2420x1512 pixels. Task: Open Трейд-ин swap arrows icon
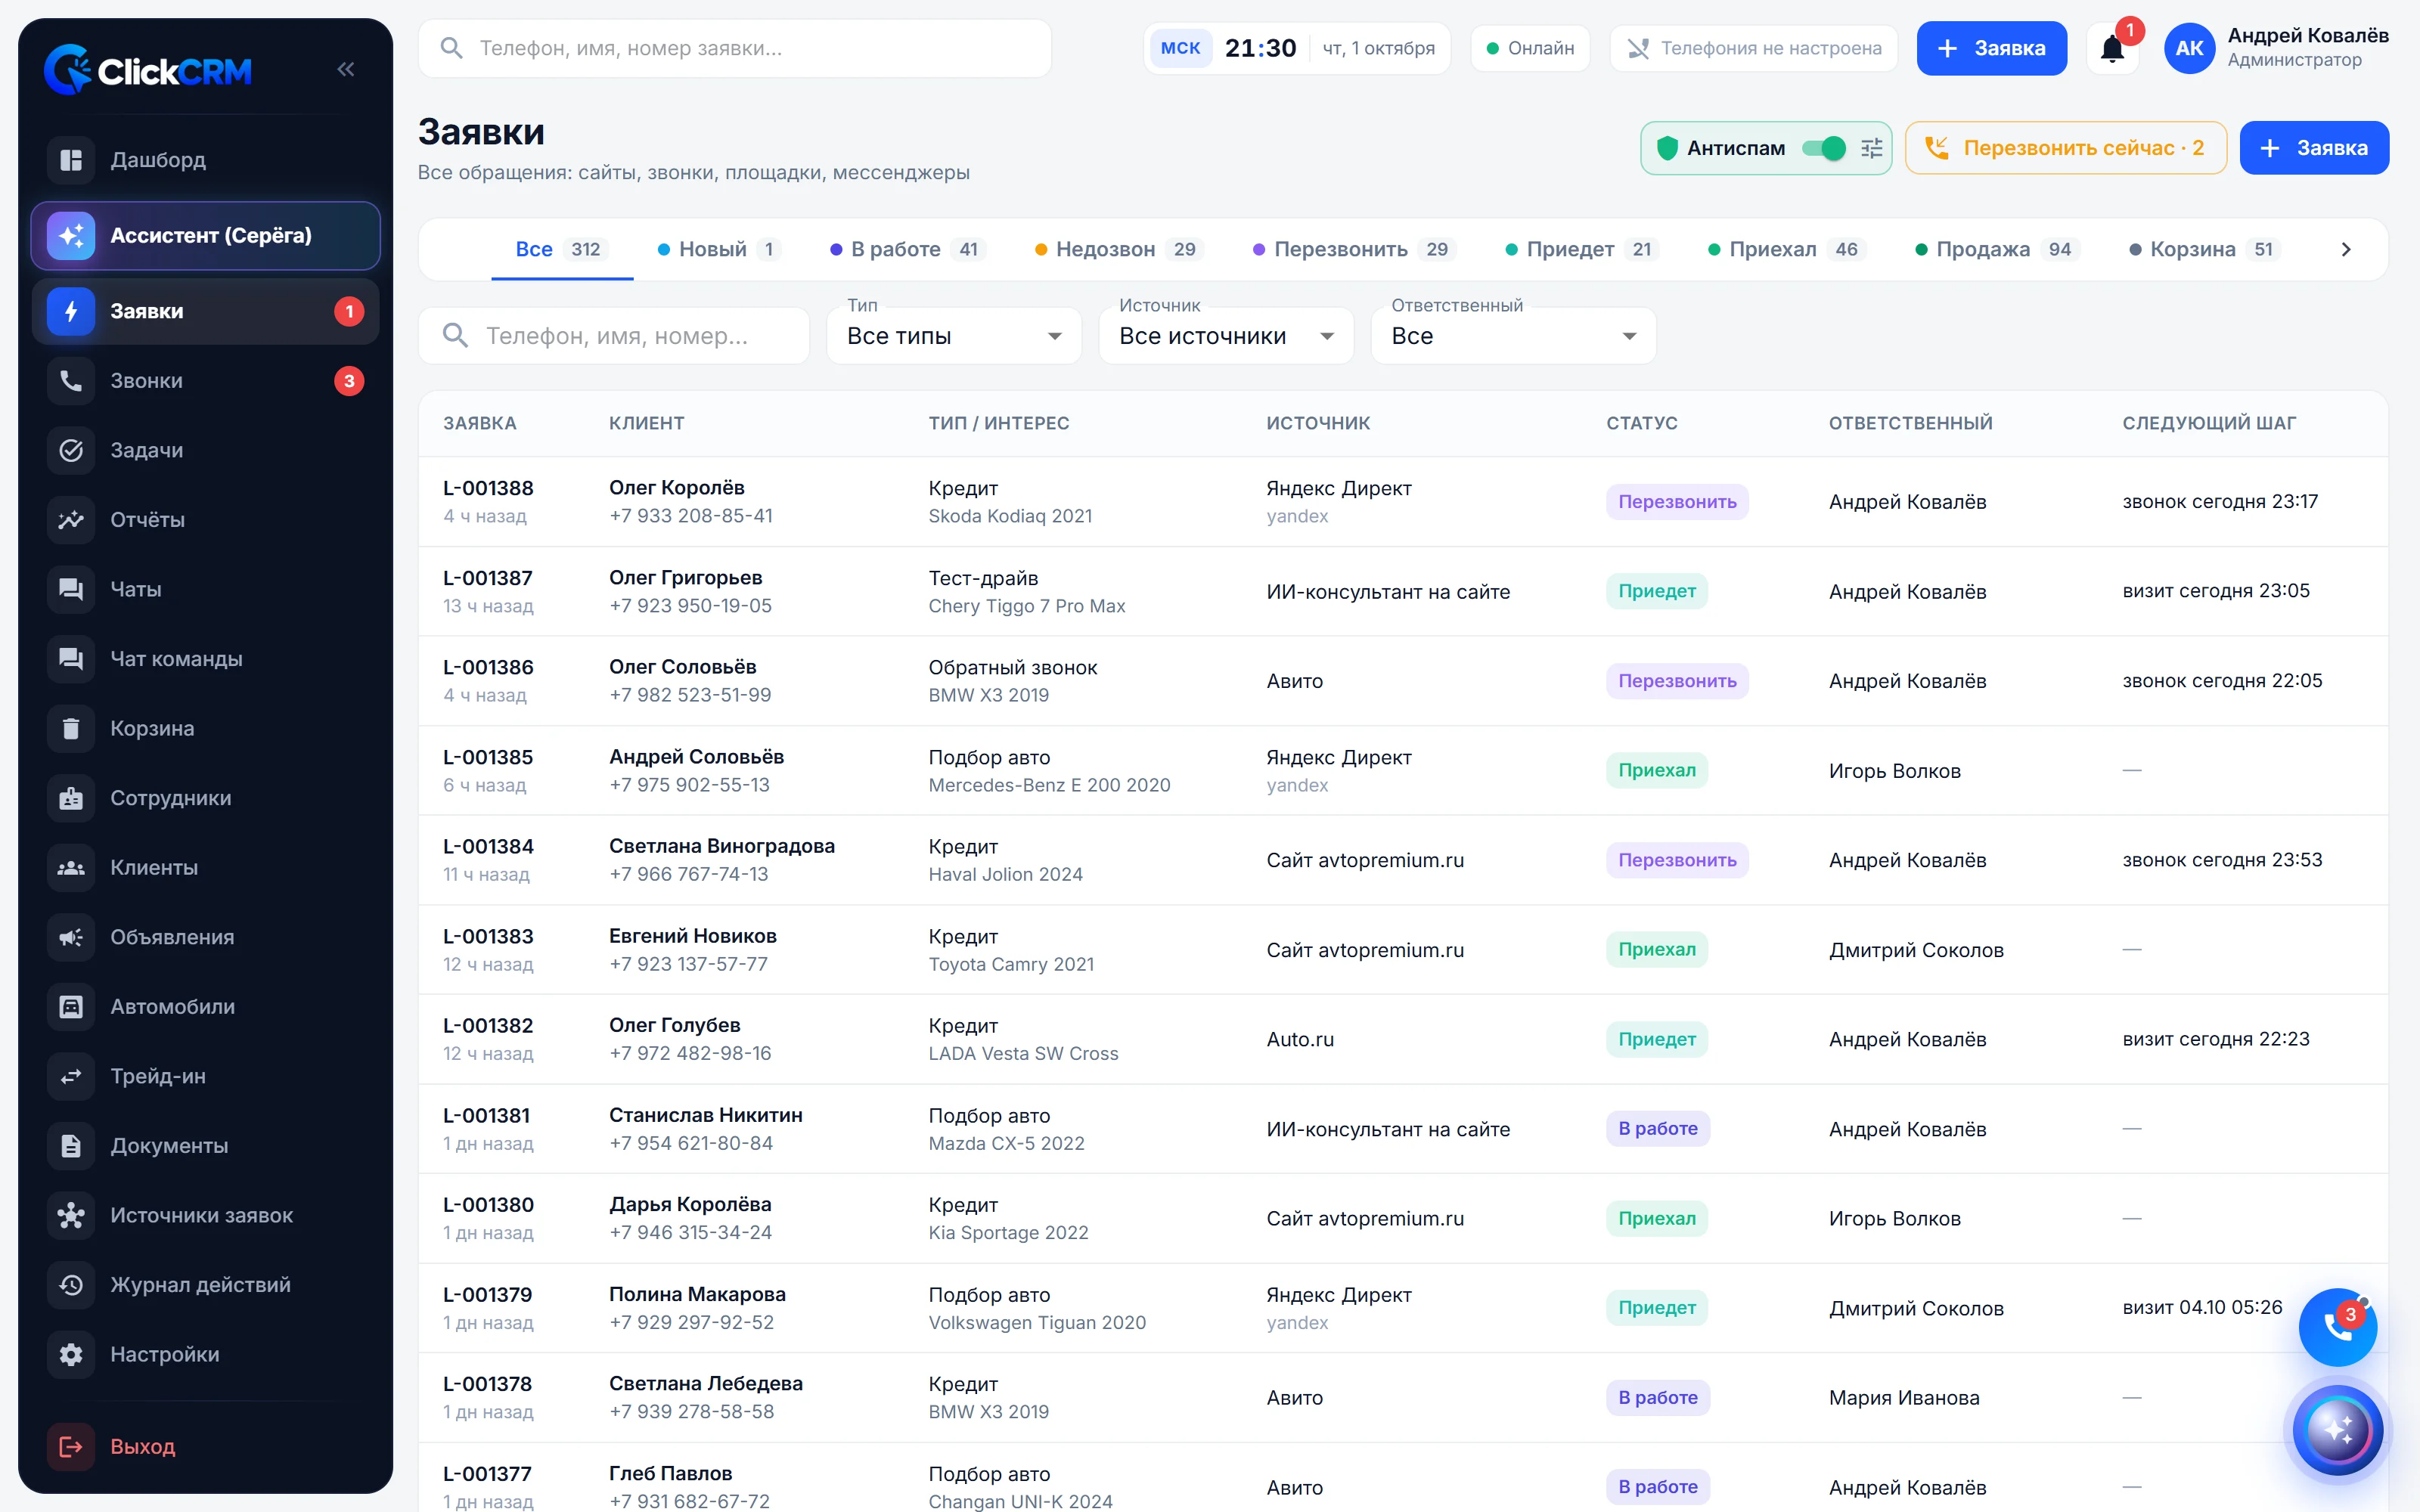click(x=71, y=1076)
